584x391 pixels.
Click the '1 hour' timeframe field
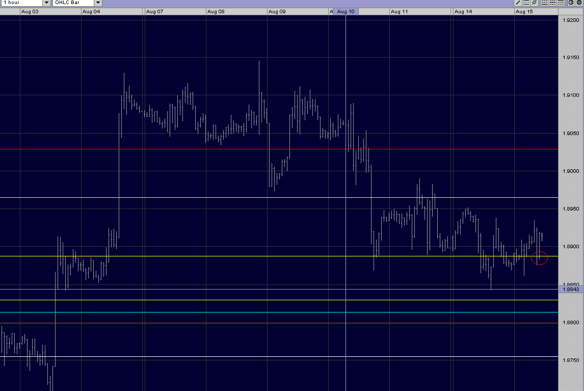click(22, 3)
